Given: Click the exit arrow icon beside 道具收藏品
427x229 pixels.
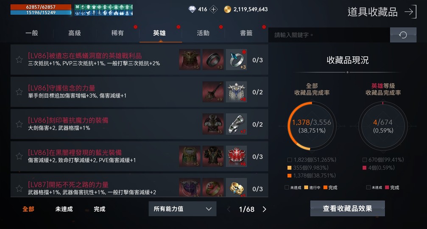Looking at the screenshot, I should pyautogui.click(x=410, y=12).
